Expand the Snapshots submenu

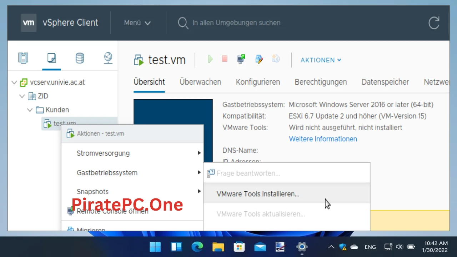(x=132, y=192)
